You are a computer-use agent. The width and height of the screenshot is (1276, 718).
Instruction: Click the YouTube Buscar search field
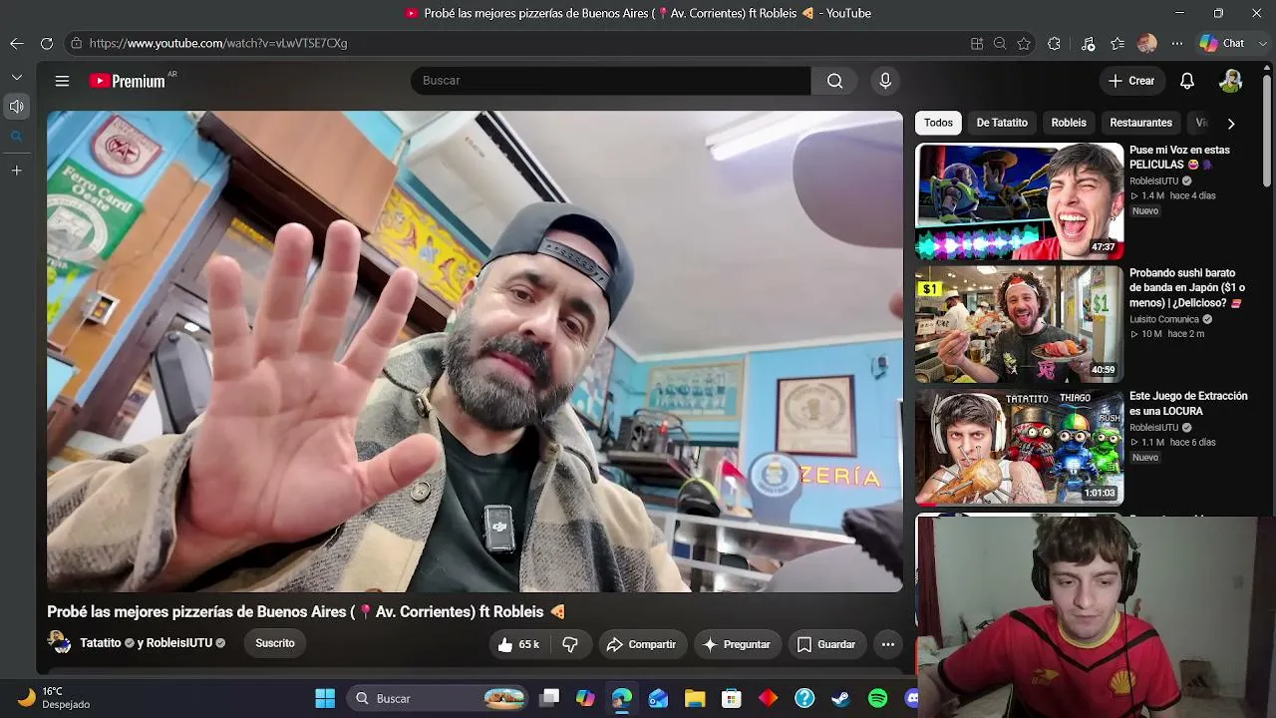[x=610, y=81]
